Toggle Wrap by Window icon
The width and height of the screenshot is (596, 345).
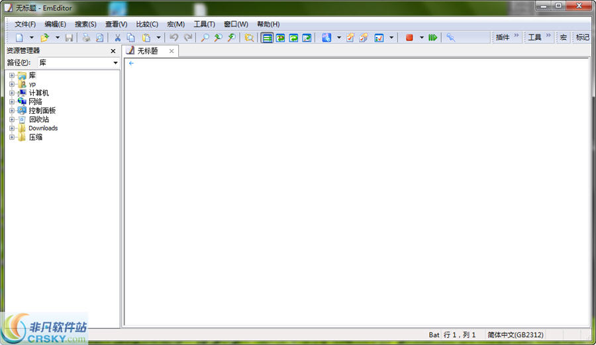(293, 38)
